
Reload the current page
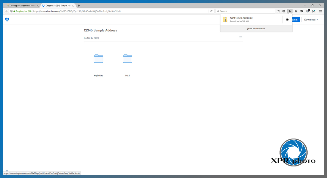211,11
